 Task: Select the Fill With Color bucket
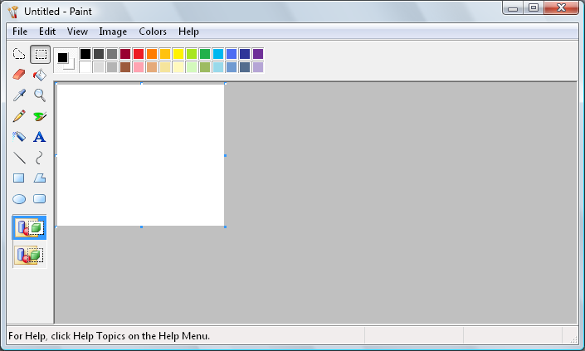(x=40, y=75)
